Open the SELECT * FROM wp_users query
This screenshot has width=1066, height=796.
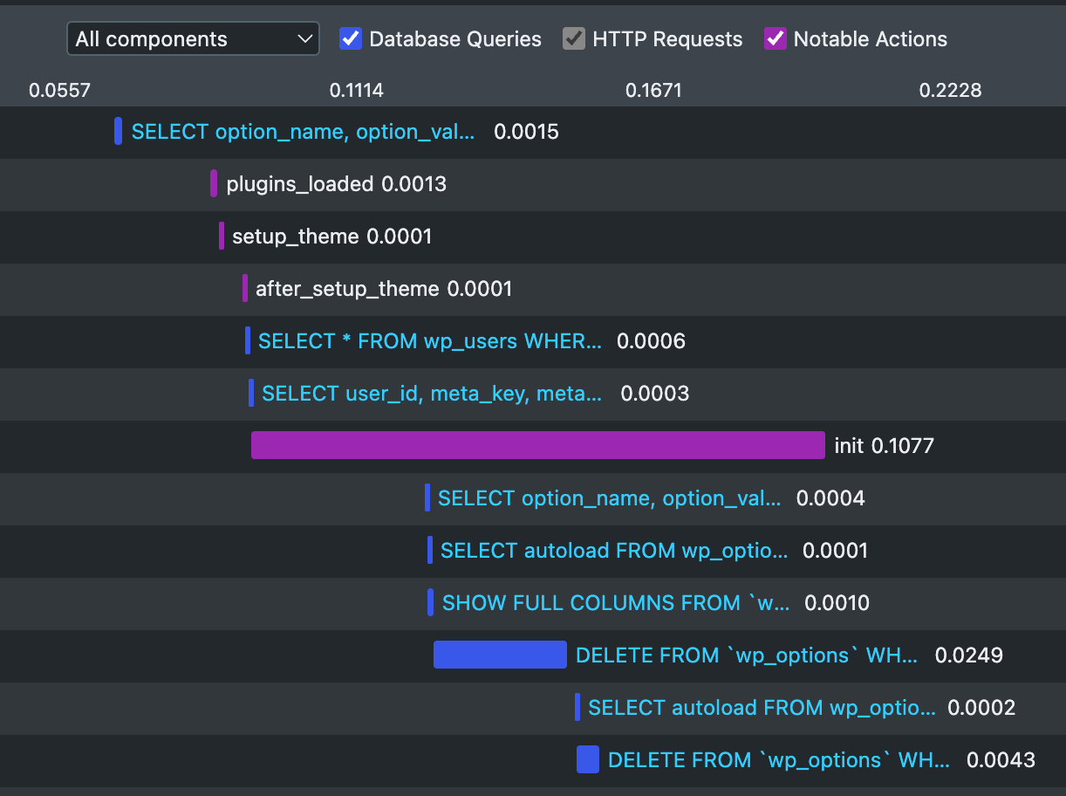(429, 341)
